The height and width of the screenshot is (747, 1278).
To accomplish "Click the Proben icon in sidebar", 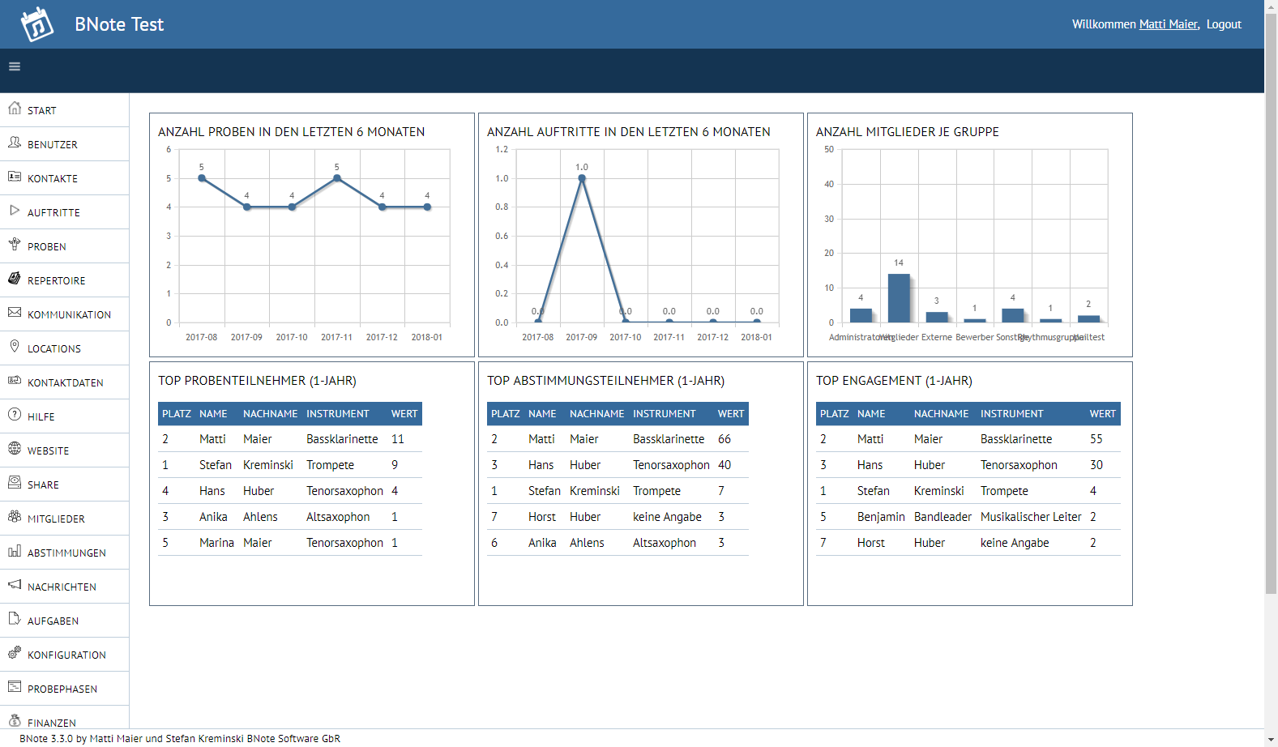I will [x=15, y=244].
